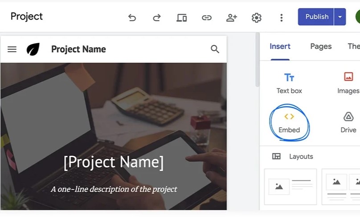Click the Redo arrow icon
This screenshot has width=360, height=223.
(x=156, y=17)
